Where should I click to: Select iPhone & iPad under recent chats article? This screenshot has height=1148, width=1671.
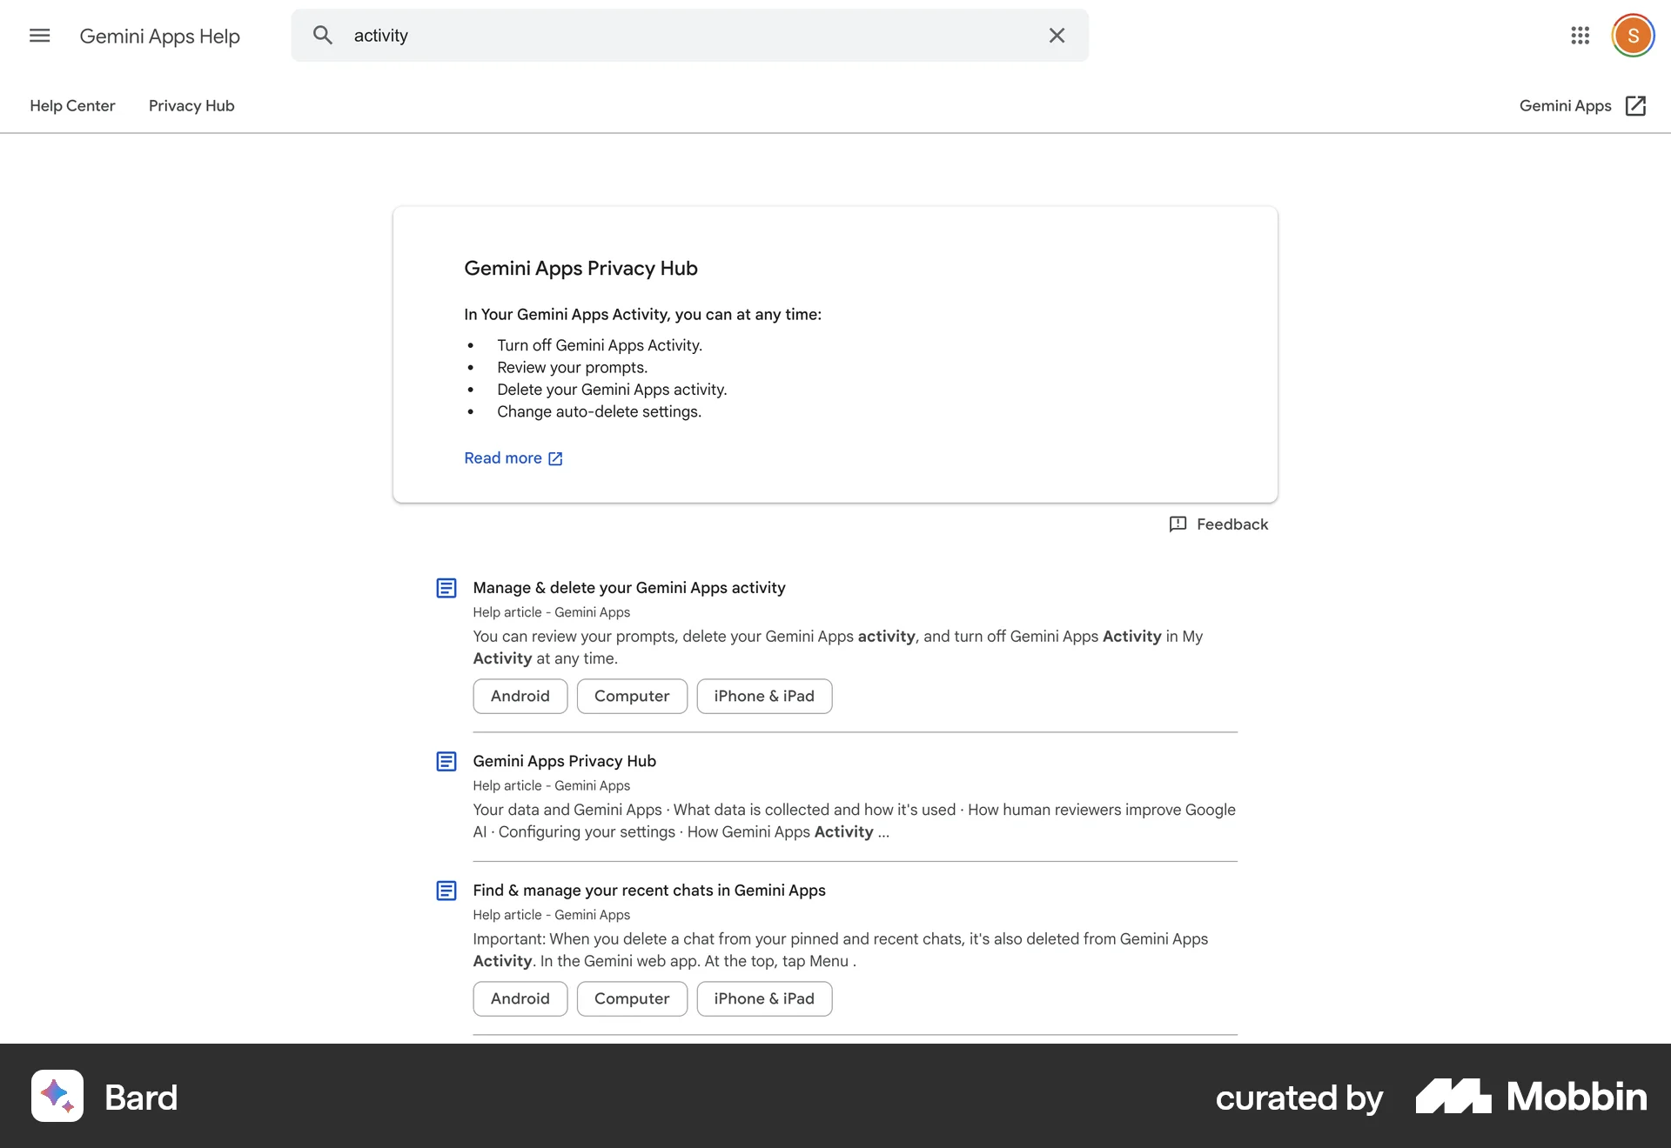pyautogui.click(x=764, y=998)
